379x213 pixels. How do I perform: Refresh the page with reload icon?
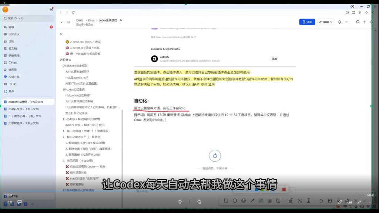coord(73,12)
